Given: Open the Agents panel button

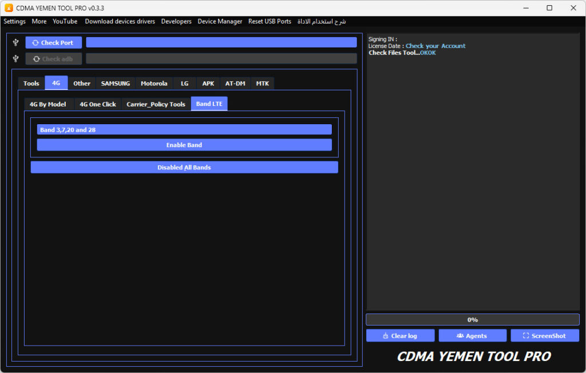Looking at the screenshot, I should coord(472,336).
